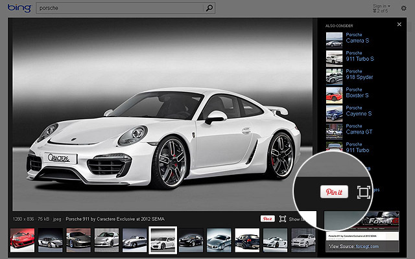
Task: Click the rewards counter 2 of 5
Action: 381,11
